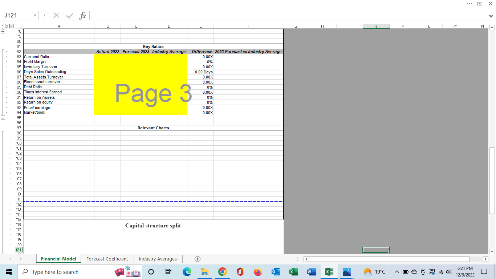Click the Insert Function (fx) icon
This screenshot has height=279, width=496.
point(83,15)
